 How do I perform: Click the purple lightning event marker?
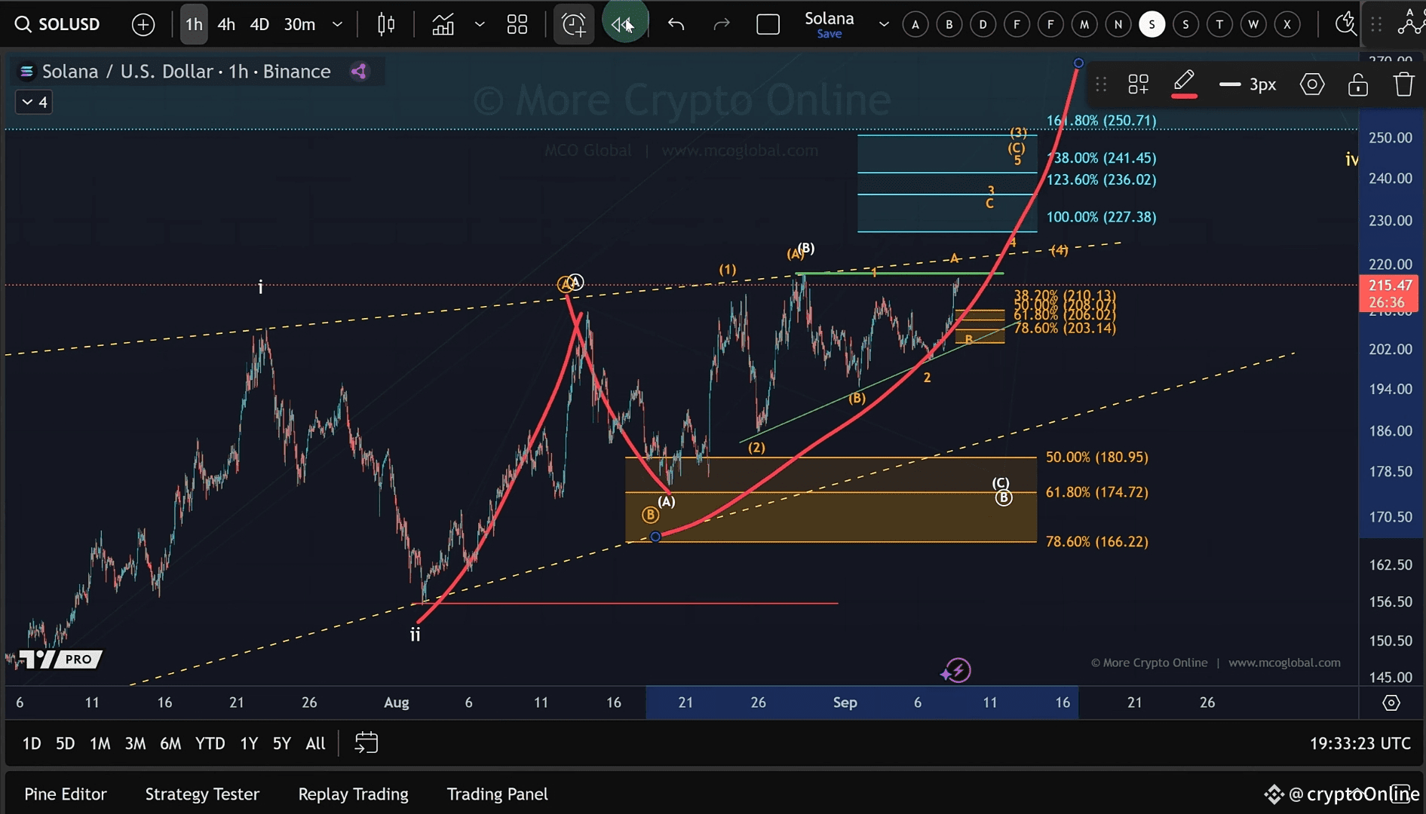pyautogui.click(x=956, y=670)
